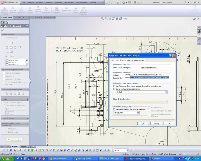The width and height of the screenshot is (201, 161).
Task: Enable Mantieni collegato alla distinta materiali
Action: pos(114,109)
